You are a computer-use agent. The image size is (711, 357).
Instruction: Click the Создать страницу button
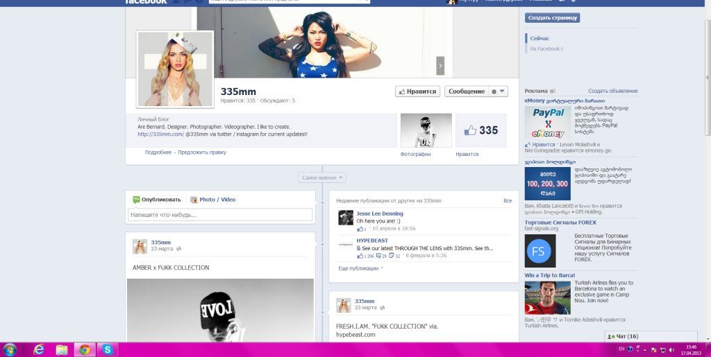tap(552, 17)
